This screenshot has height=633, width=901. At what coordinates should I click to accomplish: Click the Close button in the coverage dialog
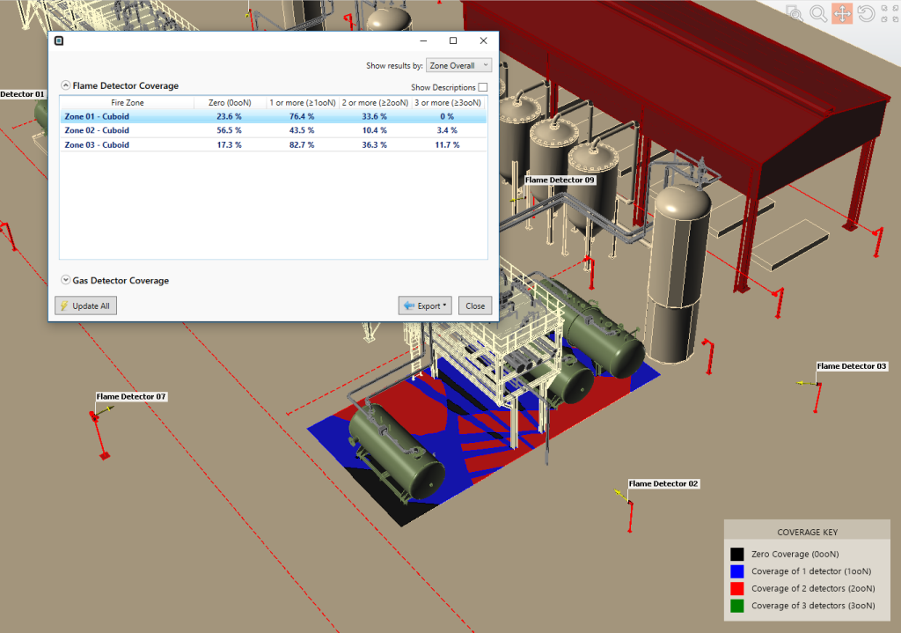tap(475, 305)
